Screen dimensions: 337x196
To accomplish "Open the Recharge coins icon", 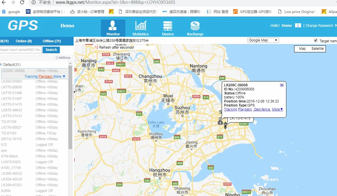I will point(195,26).
